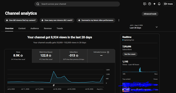Click the views peak on the line chart
This screenshot has width=176, height=93.
click(x=54, y=71)
